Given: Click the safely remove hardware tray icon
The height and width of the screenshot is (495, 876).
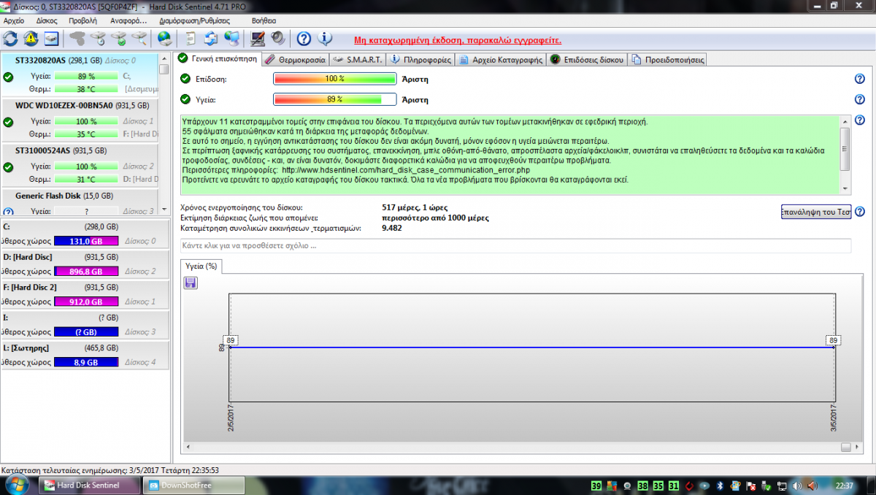Looking at the screenshot, I should [x=766, y=486].
